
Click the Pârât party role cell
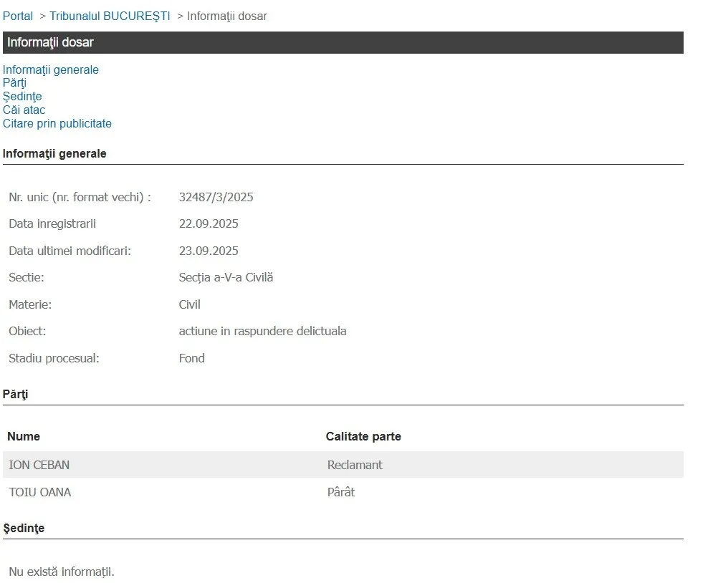coord(341,492)
